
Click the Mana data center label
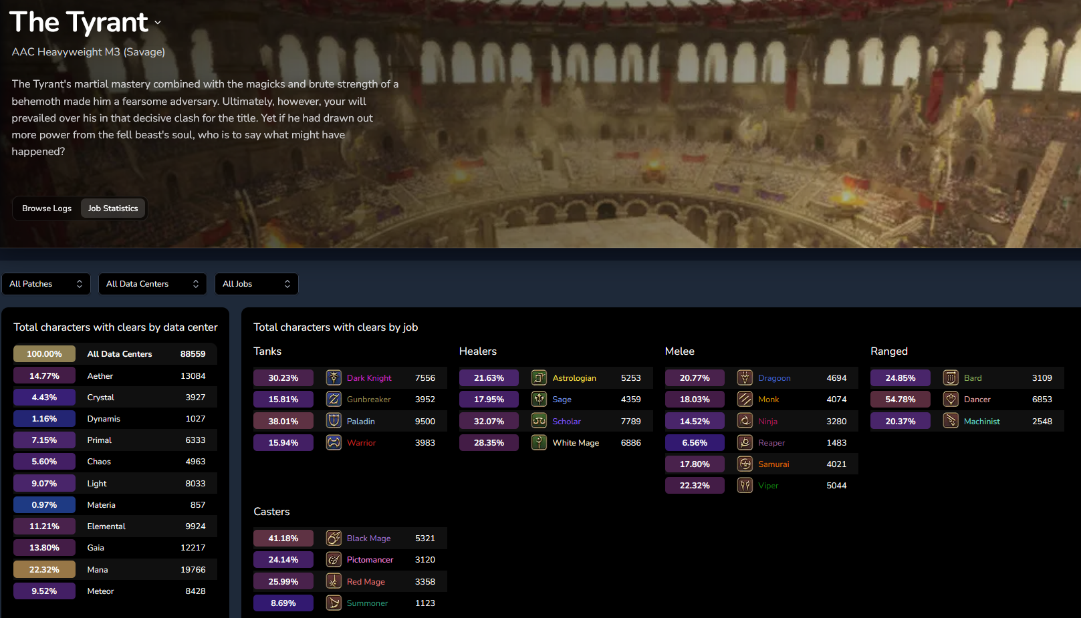tap(98, 570)
